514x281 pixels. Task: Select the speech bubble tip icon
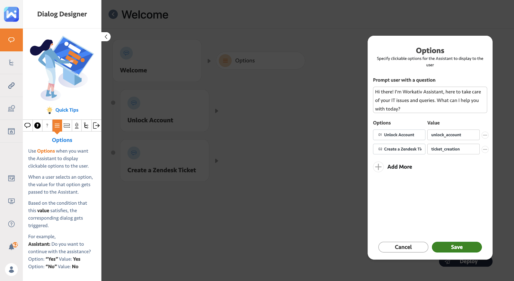28,125
